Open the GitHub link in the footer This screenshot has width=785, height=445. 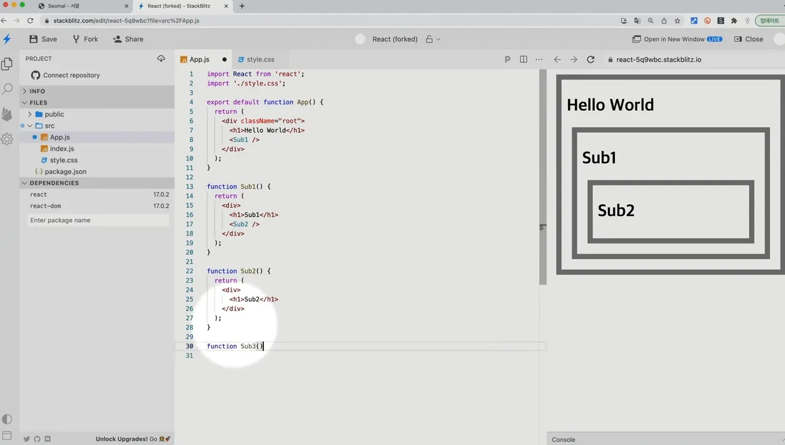(37, 439)
